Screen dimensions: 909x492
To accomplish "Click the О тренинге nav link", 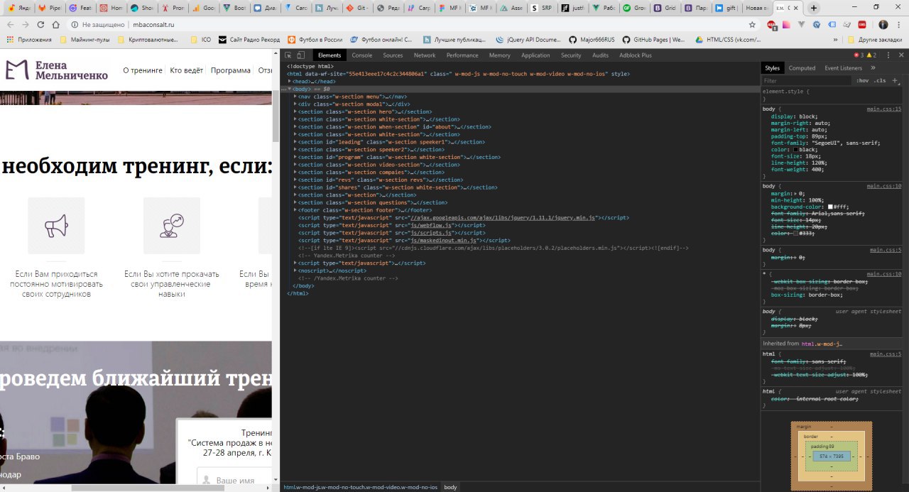I will click(143, 71).
